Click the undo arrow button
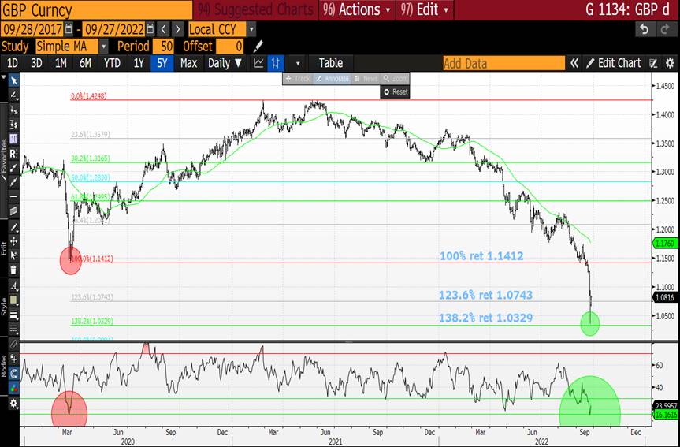This screenshot has height=447, width=680. pyautogui.click(x=644, y=29)
